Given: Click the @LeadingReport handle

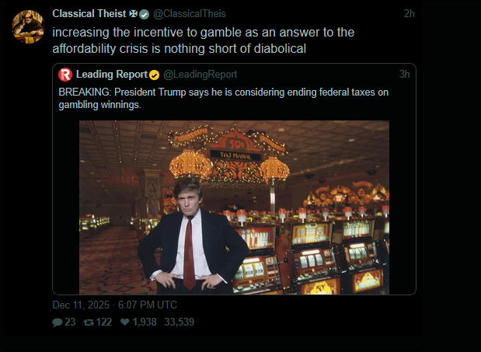Looking at the screenshot, I should coord(200,75).
